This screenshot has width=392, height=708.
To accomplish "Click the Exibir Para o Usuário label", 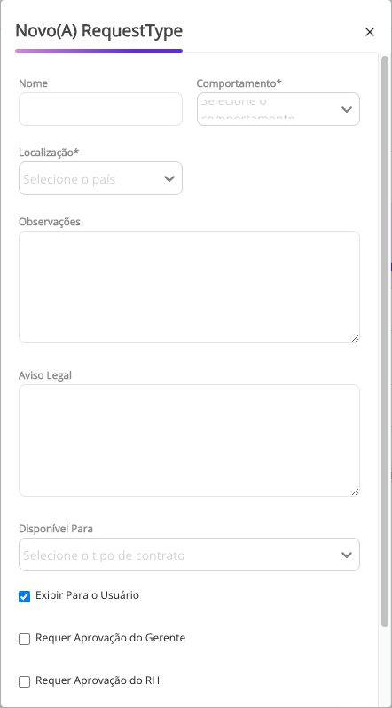I will (x=87, y=595).
